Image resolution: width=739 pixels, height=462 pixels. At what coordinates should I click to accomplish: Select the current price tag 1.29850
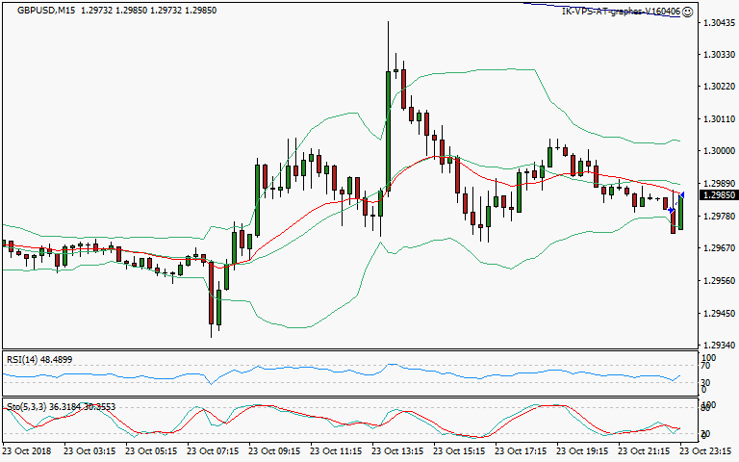point(718,194)
